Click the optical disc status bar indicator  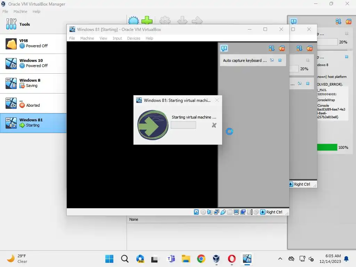click(203, 212)
